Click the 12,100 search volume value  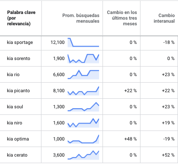tap(58, 43)
